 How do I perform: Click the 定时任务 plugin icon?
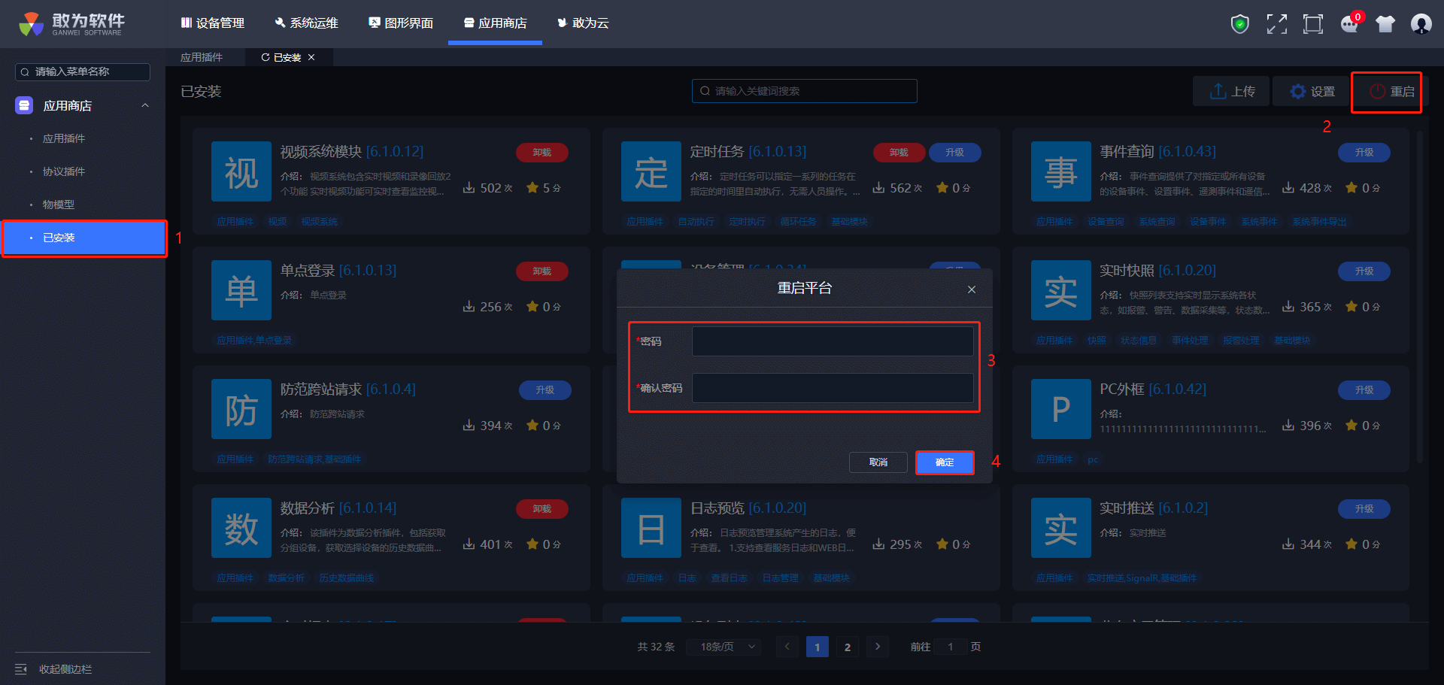tap(651, 171)
